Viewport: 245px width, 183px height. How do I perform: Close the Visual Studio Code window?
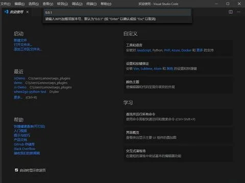pos(239,4)
